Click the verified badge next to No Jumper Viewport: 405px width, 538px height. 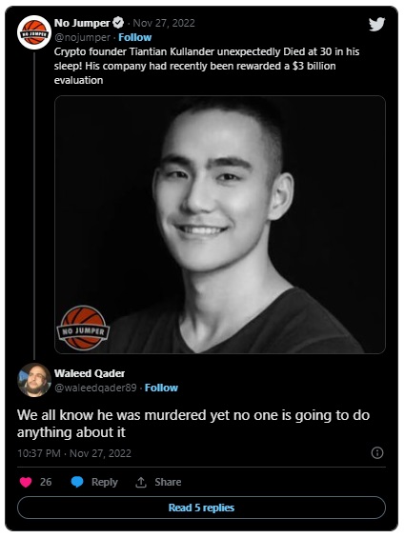(118, 23)
